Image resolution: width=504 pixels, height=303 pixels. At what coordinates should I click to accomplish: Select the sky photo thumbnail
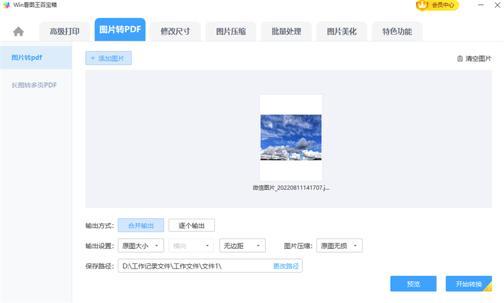pyautogui.click(x=291, y=138)
